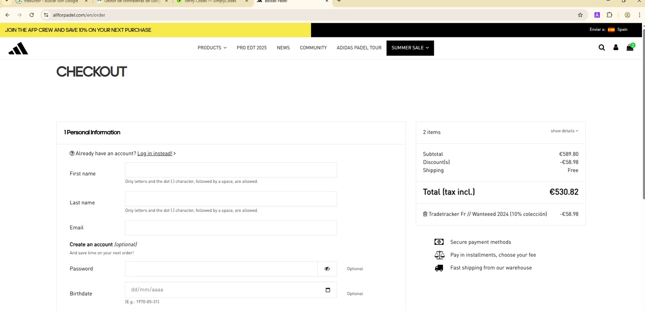Click the Discount(s) -€58.98 value
Screen dimensions: 645x311
(569, 162)
